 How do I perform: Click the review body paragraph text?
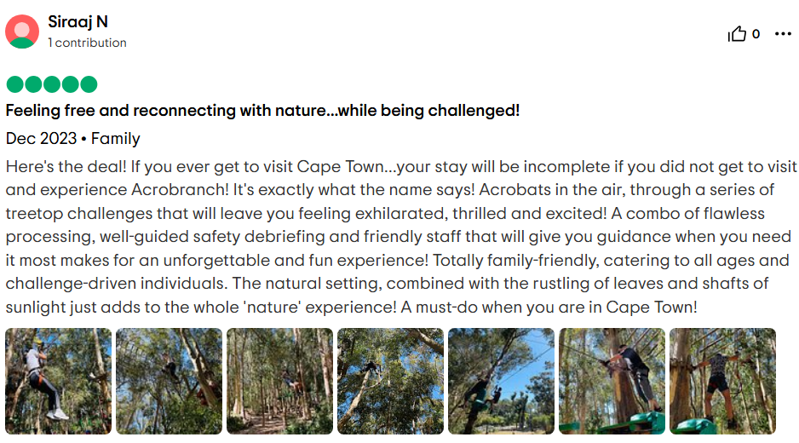coord(400,236)
